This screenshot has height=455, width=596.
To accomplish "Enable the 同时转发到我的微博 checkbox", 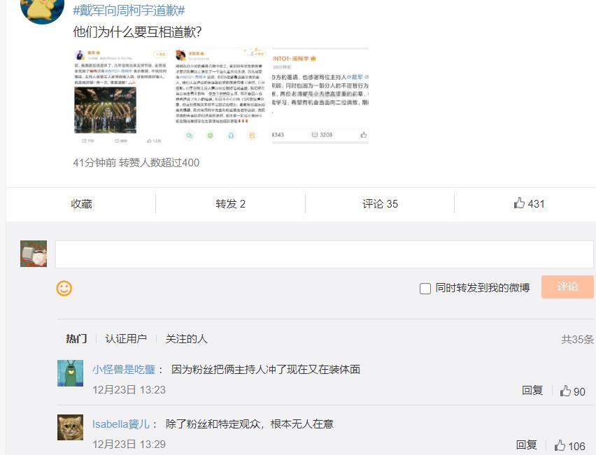I will tap(423, 288).
